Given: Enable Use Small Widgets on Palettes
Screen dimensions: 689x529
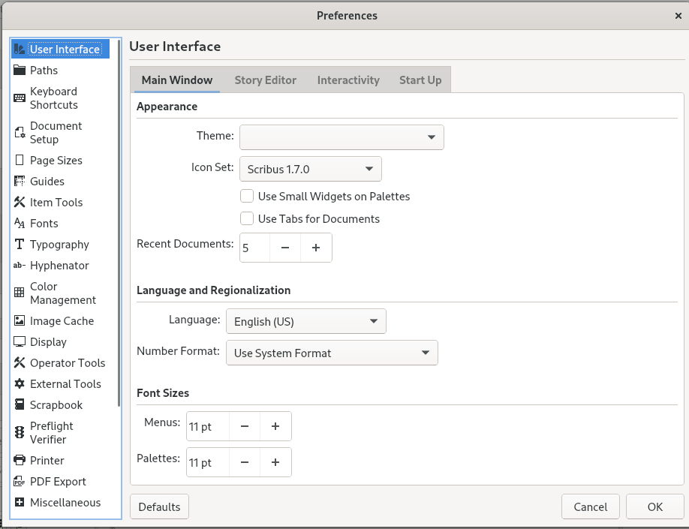Looking at the screenshot, I should click(246, 197).
